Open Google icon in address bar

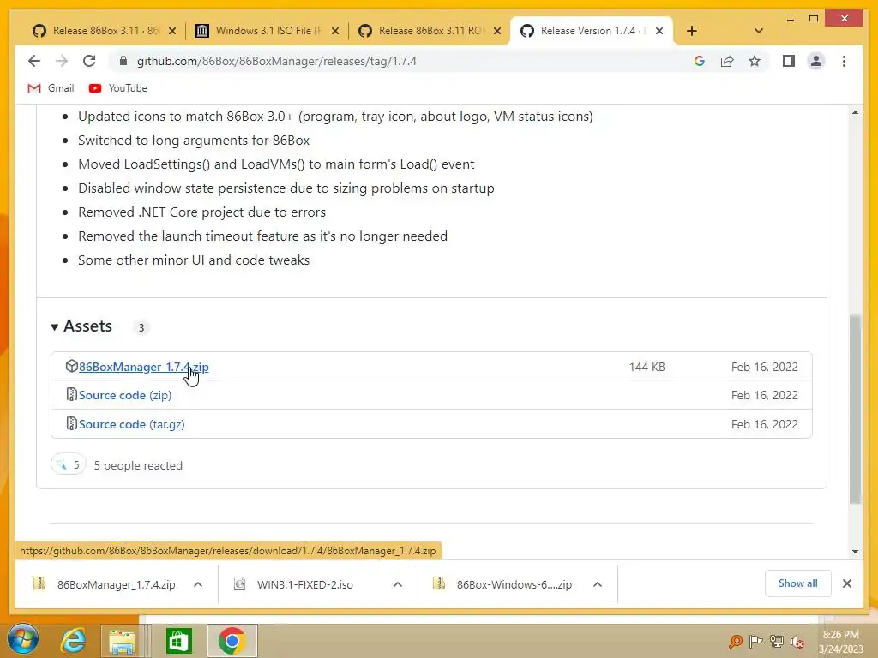click(x=700, y=61)
